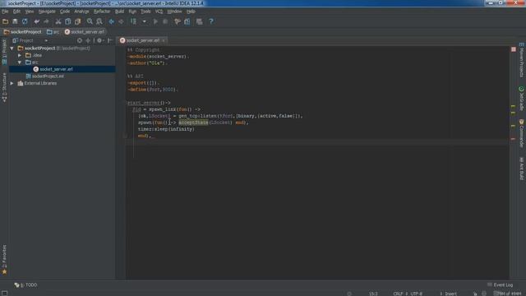The image size is (526, 296).
Task: Open the Refactor menu
Action: coord(102,12)
